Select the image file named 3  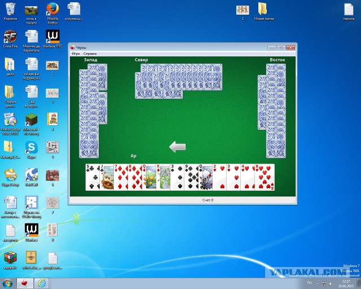point(52,95)
